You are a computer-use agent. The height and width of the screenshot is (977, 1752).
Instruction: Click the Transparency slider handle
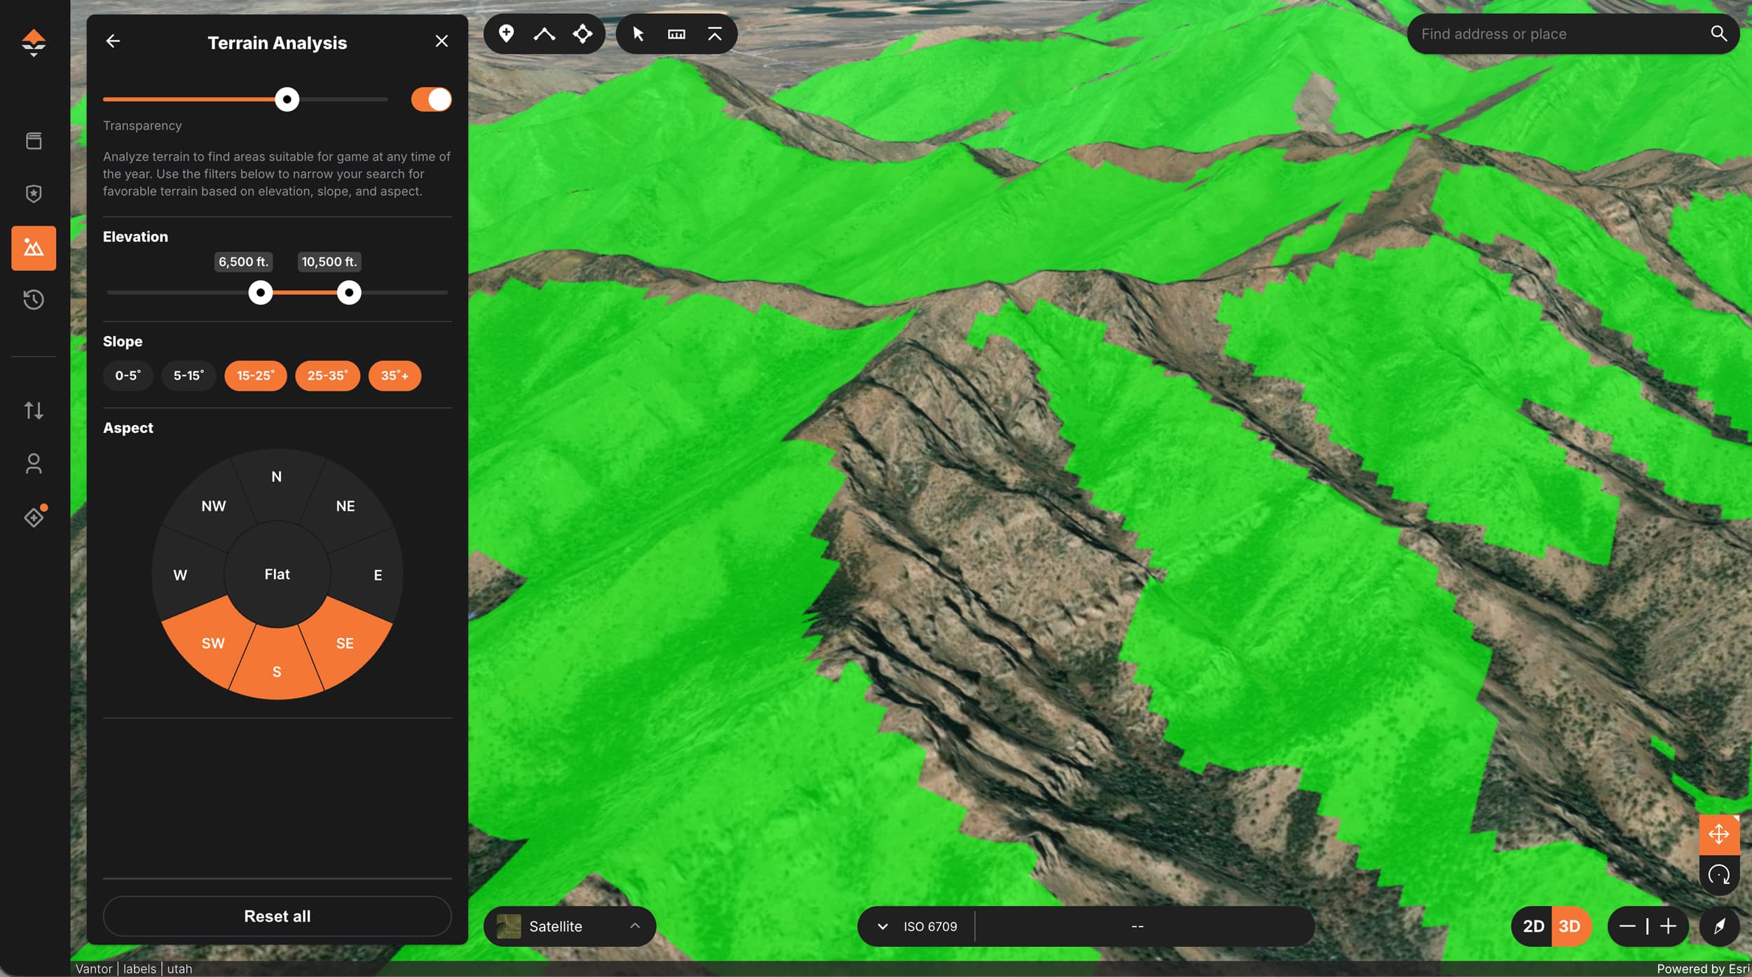point(287,99)
